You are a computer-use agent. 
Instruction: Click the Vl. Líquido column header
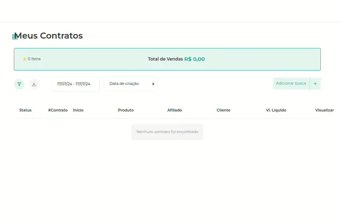[x=276, y=110]
